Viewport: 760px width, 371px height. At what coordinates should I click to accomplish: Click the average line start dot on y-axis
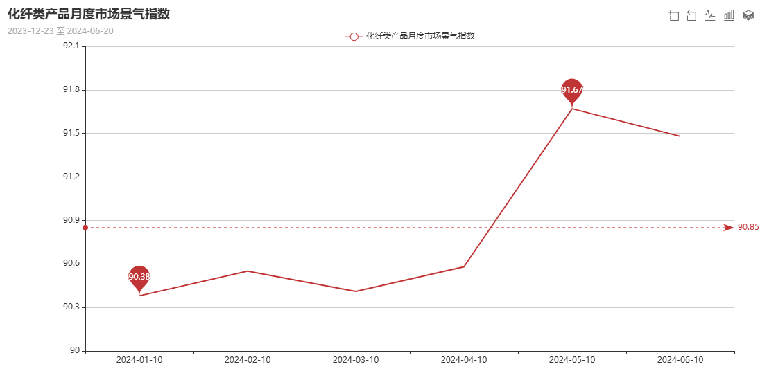pyautogui.click(x=85, y=228)
